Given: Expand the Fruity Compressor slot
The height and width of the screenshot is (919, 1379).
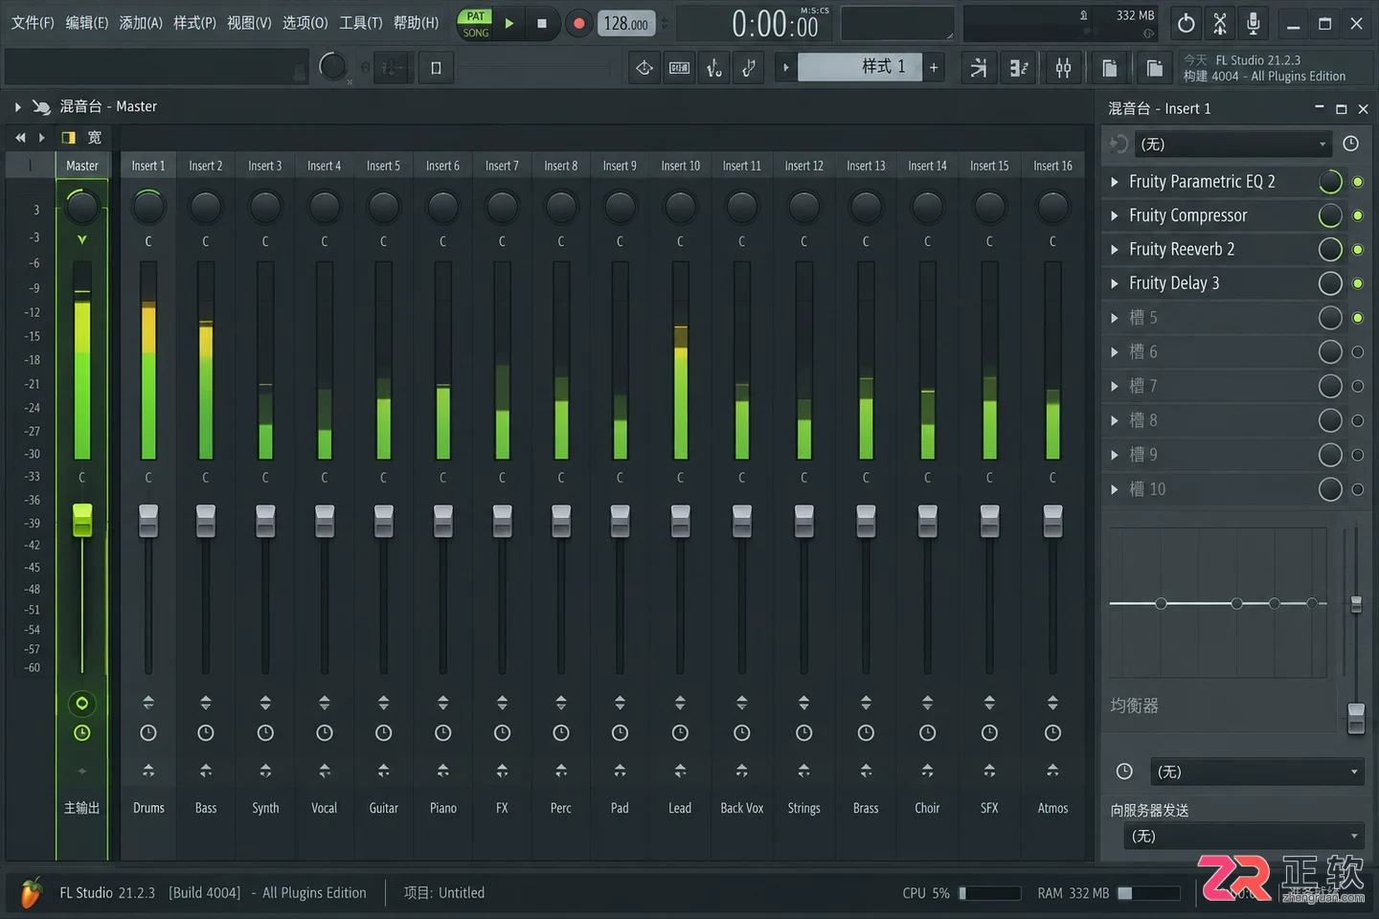Looking at the screenshot, I should coord(1114,216).
